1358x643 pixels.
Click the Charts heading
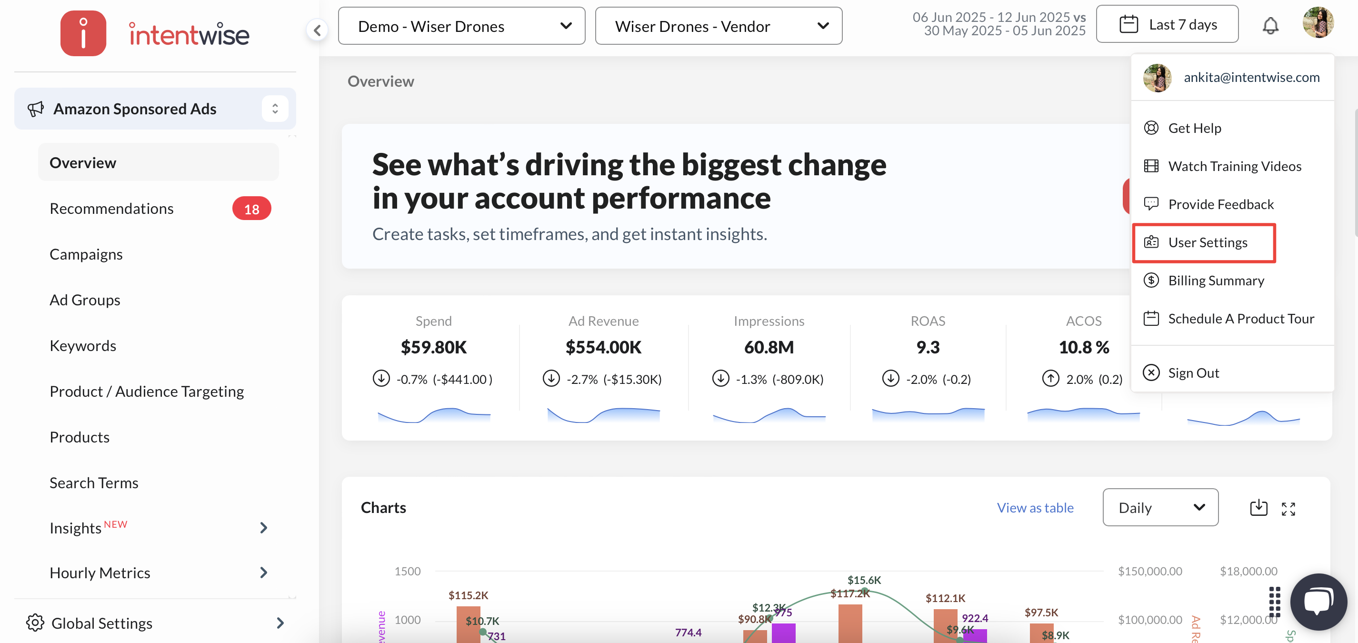383,507
